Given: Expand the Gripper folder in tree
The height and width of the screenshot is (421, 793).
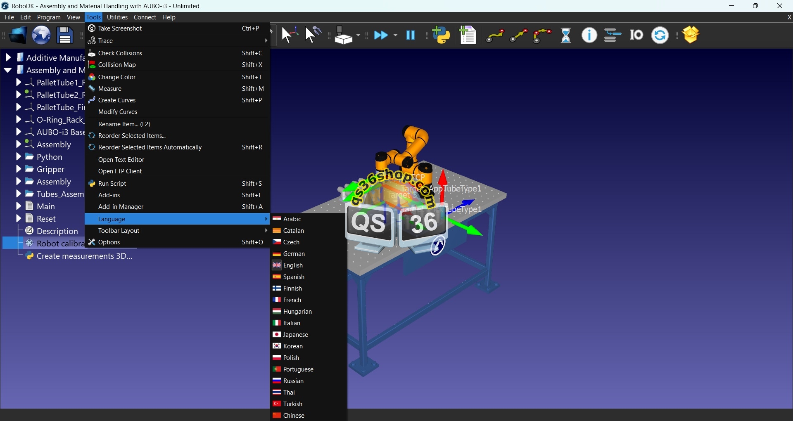Looking at the screenshot, I should [18, 170].
